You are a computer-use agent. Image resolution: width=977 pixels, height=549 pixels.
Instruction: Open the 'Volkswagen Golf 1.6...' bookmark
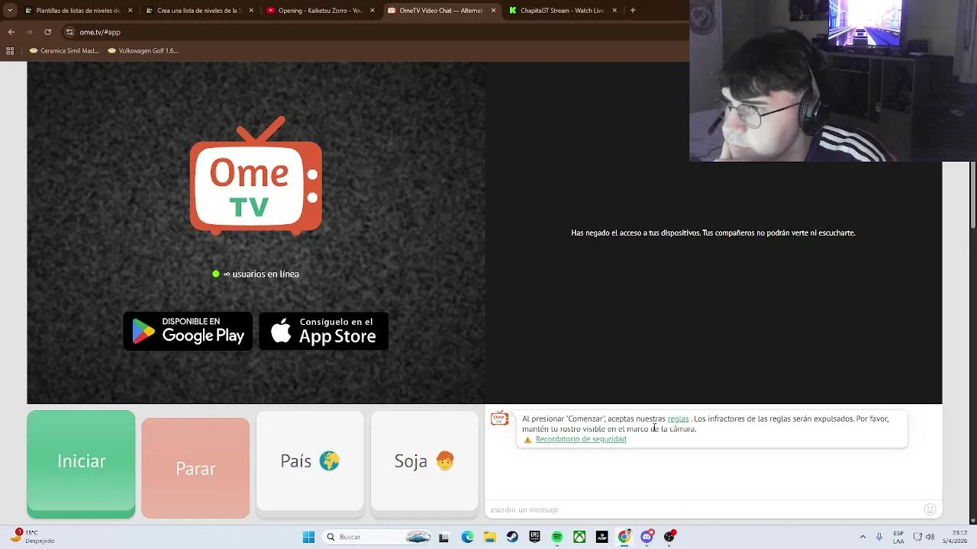[143, 50]
